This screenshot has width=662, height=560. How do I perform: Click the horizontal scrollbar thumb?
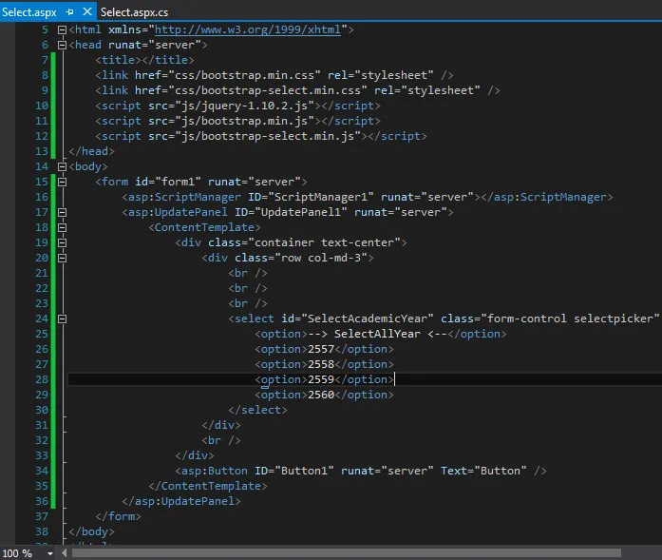[x=347, y=552]
